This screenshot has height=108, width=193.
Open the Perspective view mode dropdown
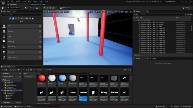(x=52, y=12)
